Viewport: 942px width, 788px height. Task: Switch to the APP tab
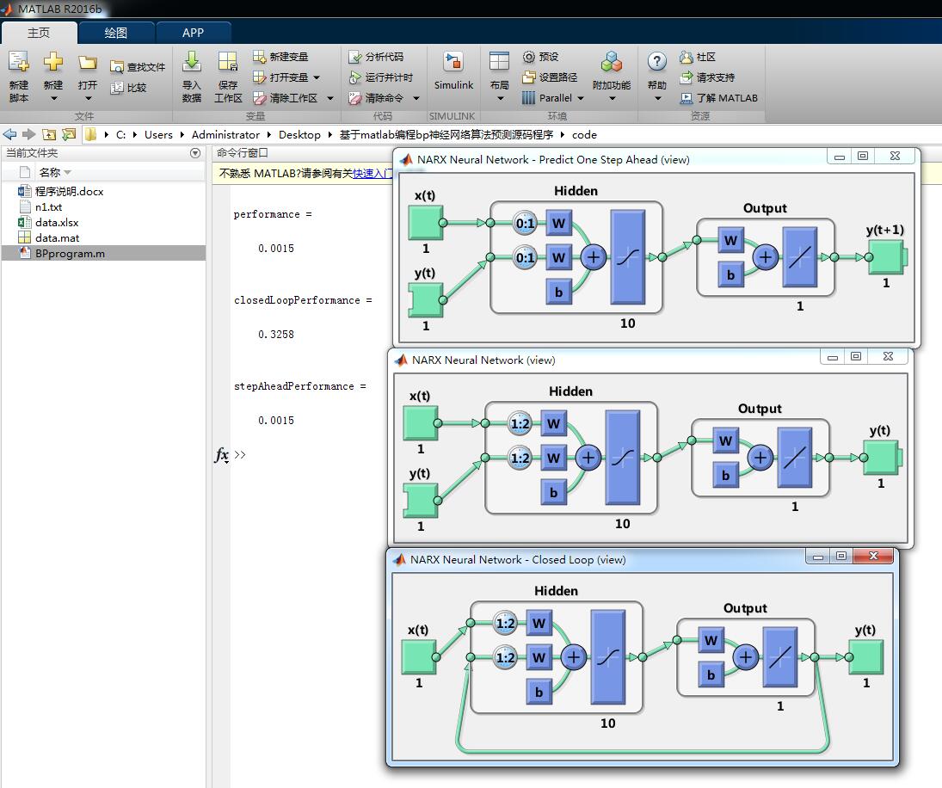pos(193,33)
